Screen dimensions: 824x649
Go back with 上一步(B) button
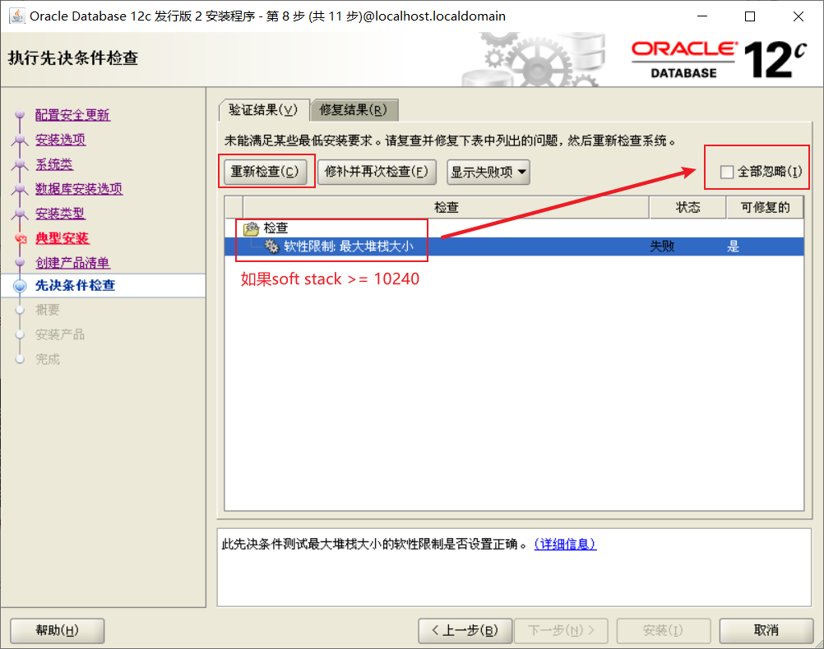pyautogui.click(x=465, y=630)
